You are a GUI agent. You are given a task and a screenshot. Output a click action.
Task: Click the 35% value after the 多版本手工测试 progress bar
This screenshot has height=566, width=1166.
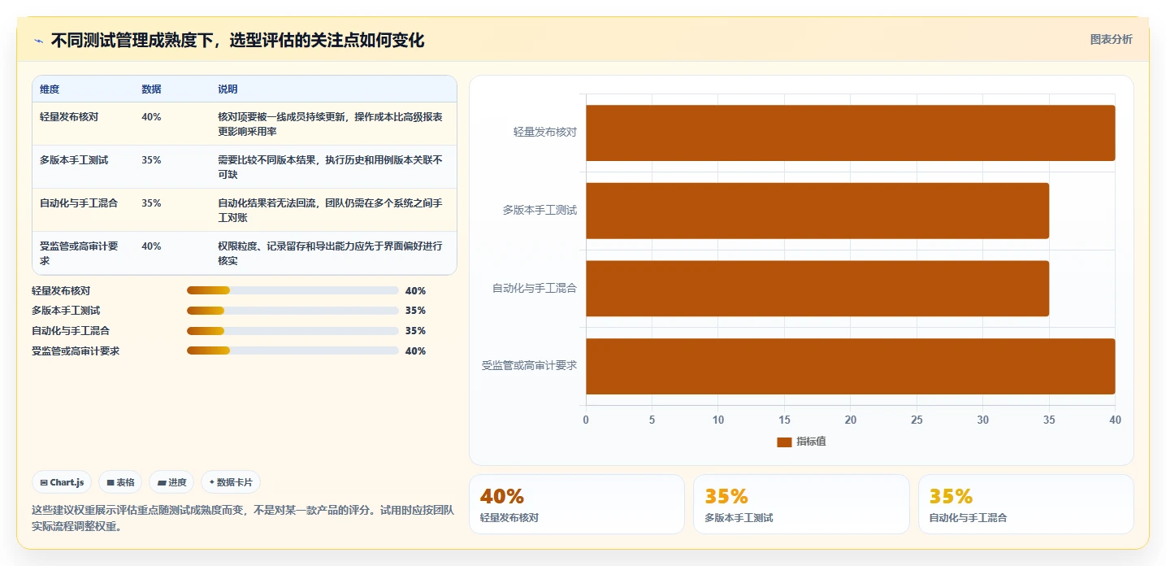415,311
